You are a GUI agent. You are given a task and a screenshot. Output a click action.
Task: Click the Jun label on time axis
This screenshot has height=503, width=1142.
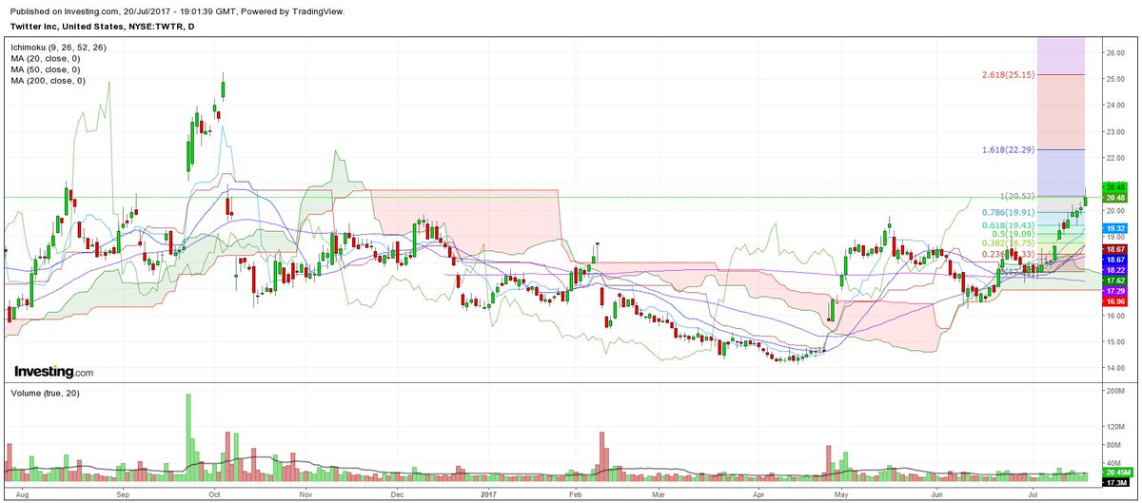(x=938, y=495)
